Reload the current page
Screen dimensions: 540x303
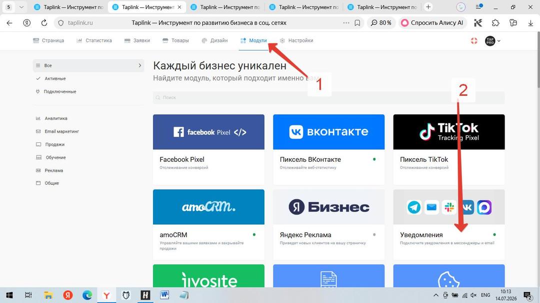click(x=44, y=23)
